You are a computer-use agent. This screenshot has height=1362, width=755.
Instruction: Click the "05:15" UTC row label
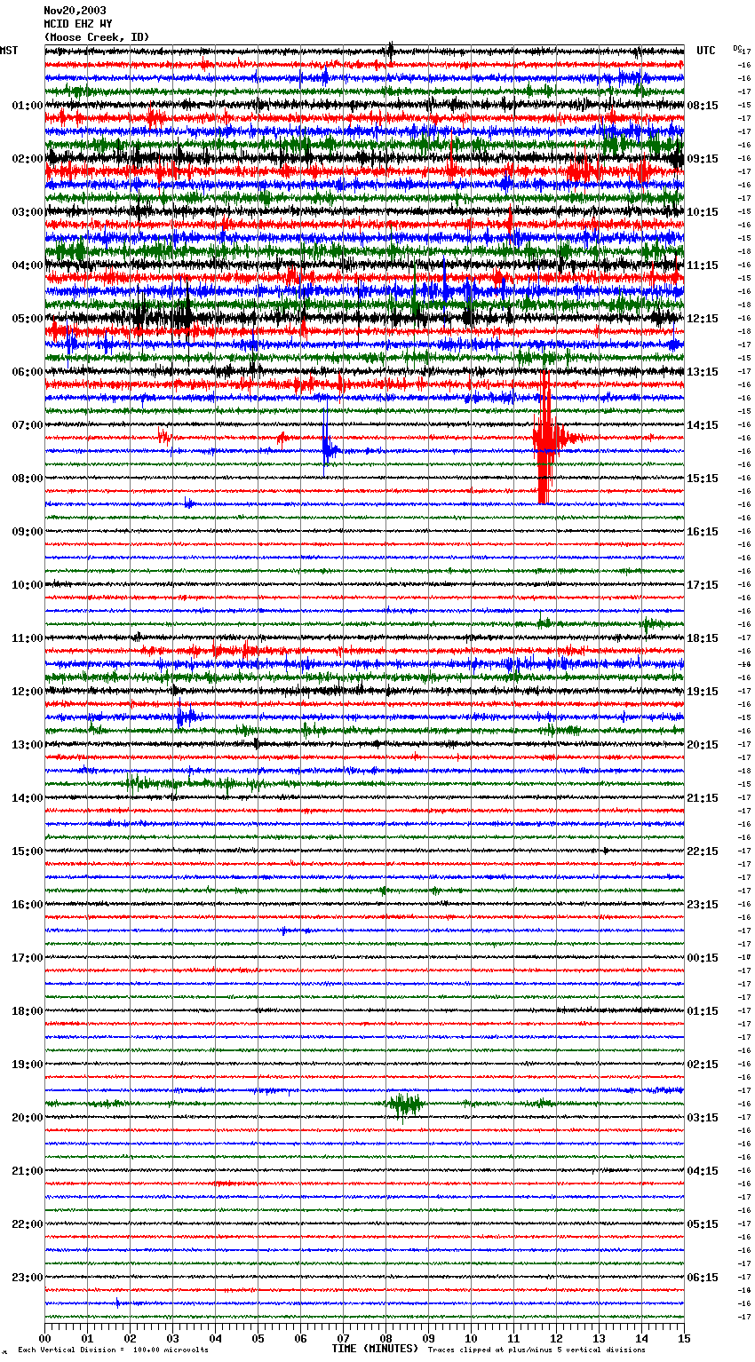click(x=703, y=1224)
